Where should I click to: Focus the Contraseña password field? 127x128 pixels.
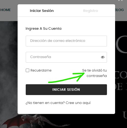pos(66,57)
